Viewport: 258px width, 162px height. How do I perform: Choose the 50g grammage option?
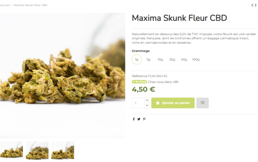(x=184, y=59)
